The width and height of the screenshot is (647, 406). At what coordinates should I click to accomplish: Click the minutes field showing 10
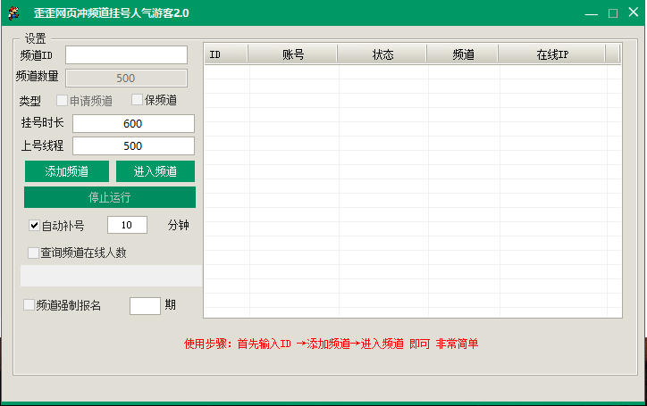coord(127,225)
